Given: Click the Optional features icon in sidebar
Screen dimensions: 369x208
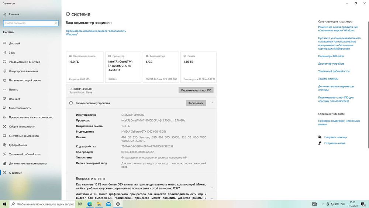Looking at the screenshot, I should pos(4,163).
